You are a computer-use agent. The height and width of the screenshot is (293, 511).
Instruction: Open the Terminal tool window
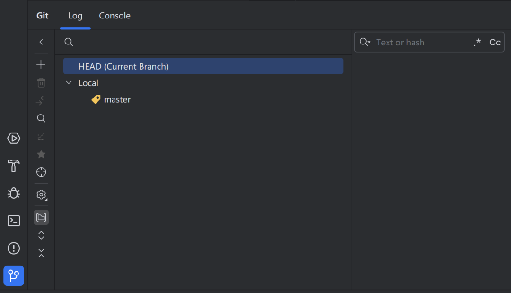[x=14, y=221]
